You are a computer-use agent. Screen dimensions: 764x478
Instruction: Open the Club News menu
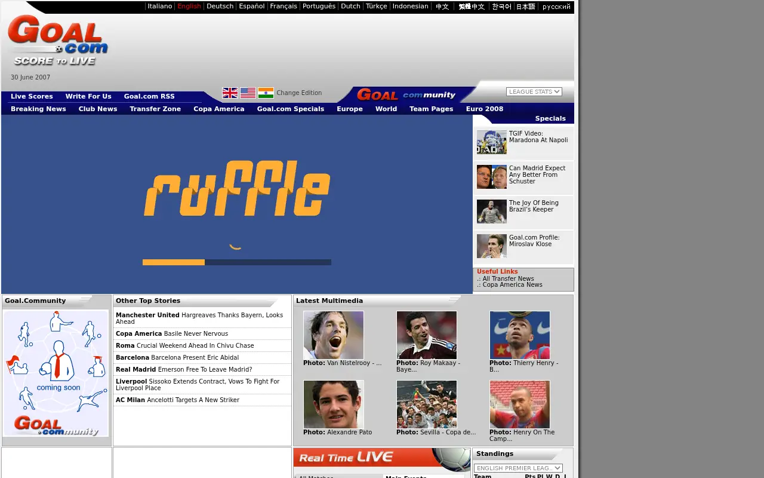click(98, 109)
